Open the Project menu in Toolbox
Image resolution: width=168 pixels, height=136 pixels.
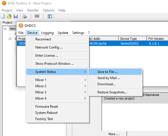point(7,10)
